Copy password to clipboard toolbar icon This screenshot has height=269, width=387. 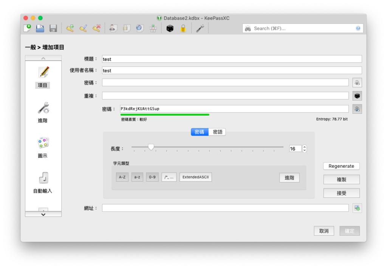coord(126,28)
